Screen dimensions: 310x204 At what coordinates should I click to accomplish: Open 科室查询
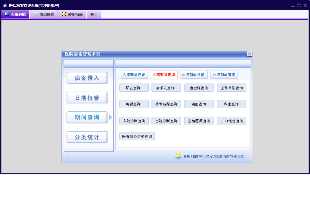(232, 104)
